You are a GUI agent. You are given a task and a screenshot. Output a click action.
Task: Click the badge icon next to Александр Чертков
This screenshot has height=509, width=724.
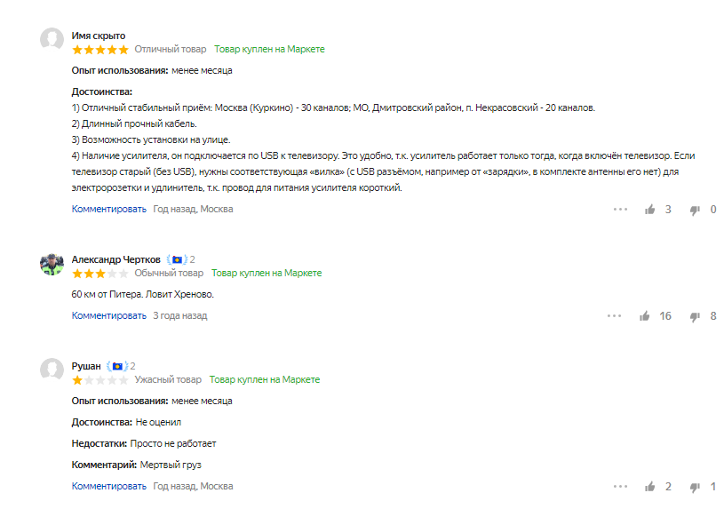click(177, 259)
